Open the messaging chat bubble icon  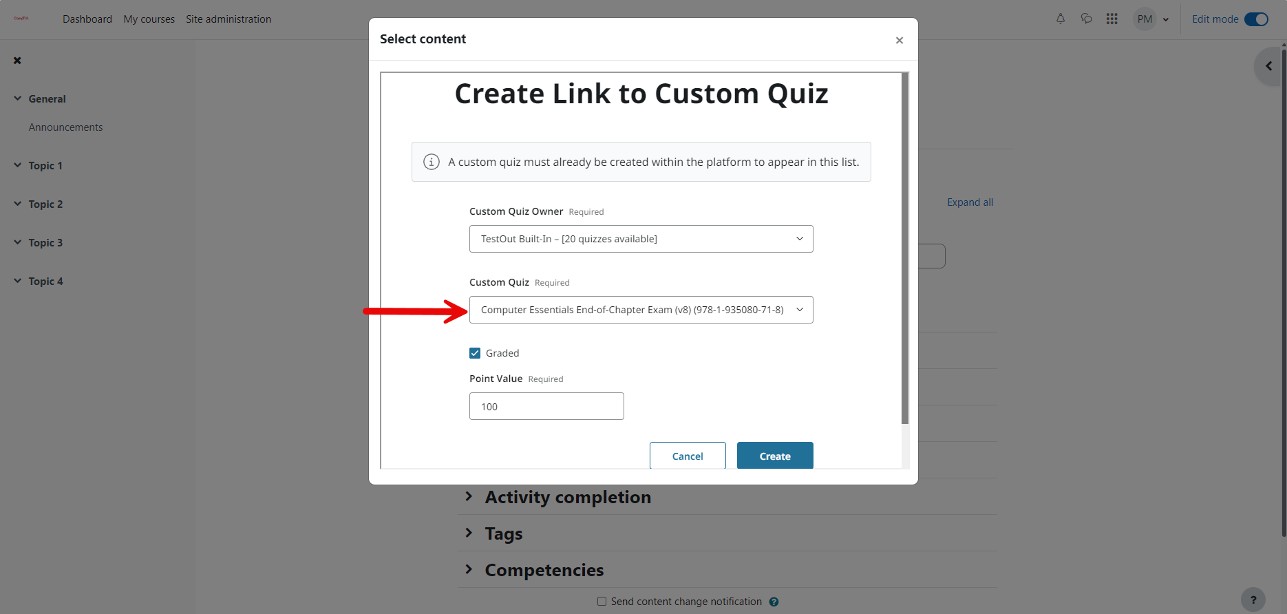1087,19
